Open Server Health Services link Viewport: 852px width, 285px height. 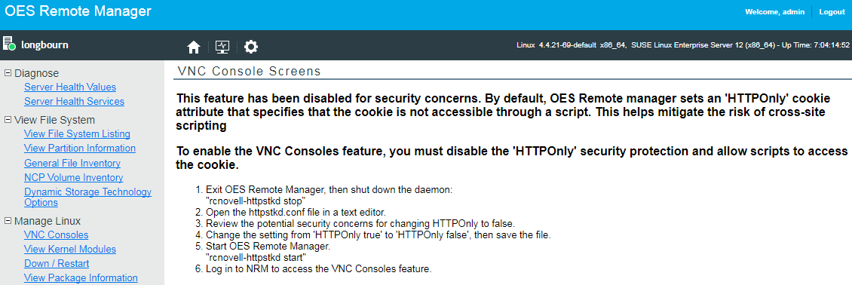[75, 102]
